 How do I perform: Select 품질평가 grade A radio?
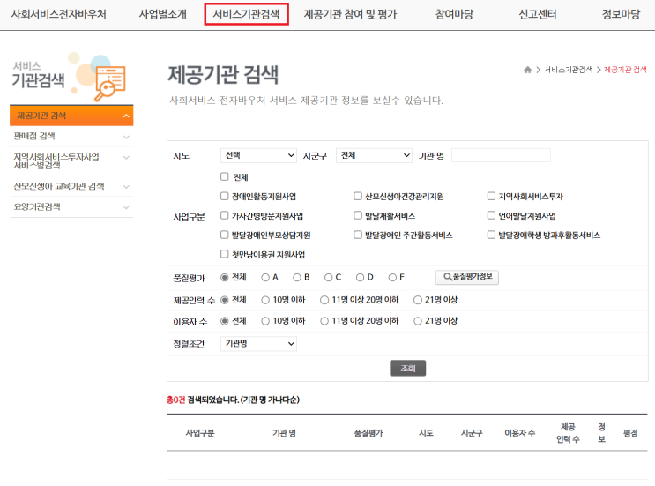click(265, 278)
